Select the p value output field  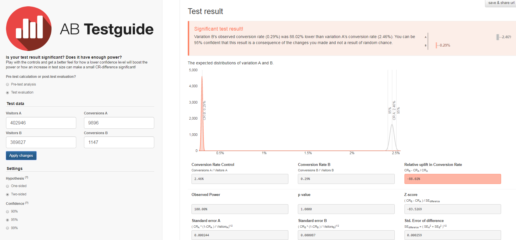click(x=346, y=209)
